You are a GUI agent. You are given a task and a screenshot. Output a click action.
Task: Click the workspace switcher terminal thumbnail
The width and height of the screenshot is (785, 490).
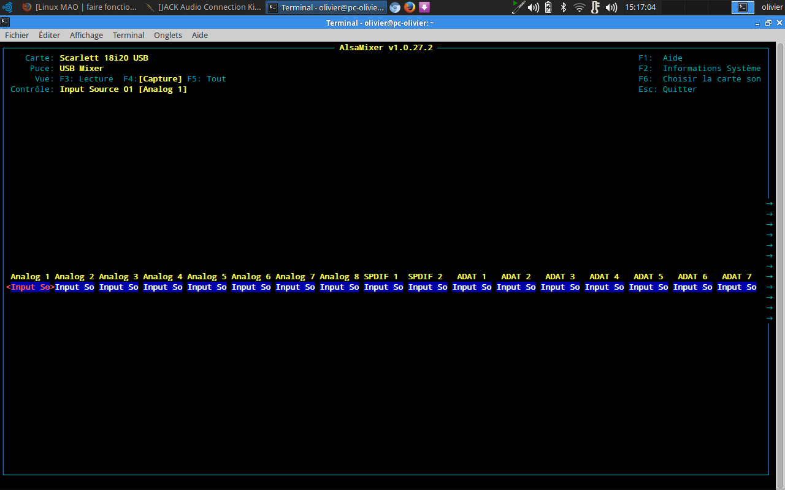tap(743, 7)
